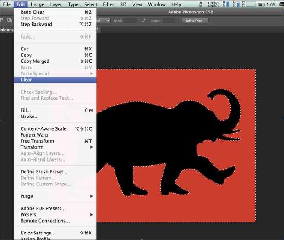
Task: Expand the Presets submenu
Action: 55,215
